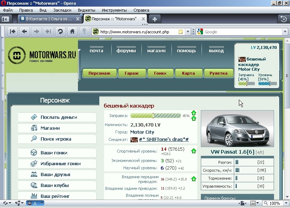
Task: Click the Заправка fuel progress bar
Action: click(x=156, y=116)
